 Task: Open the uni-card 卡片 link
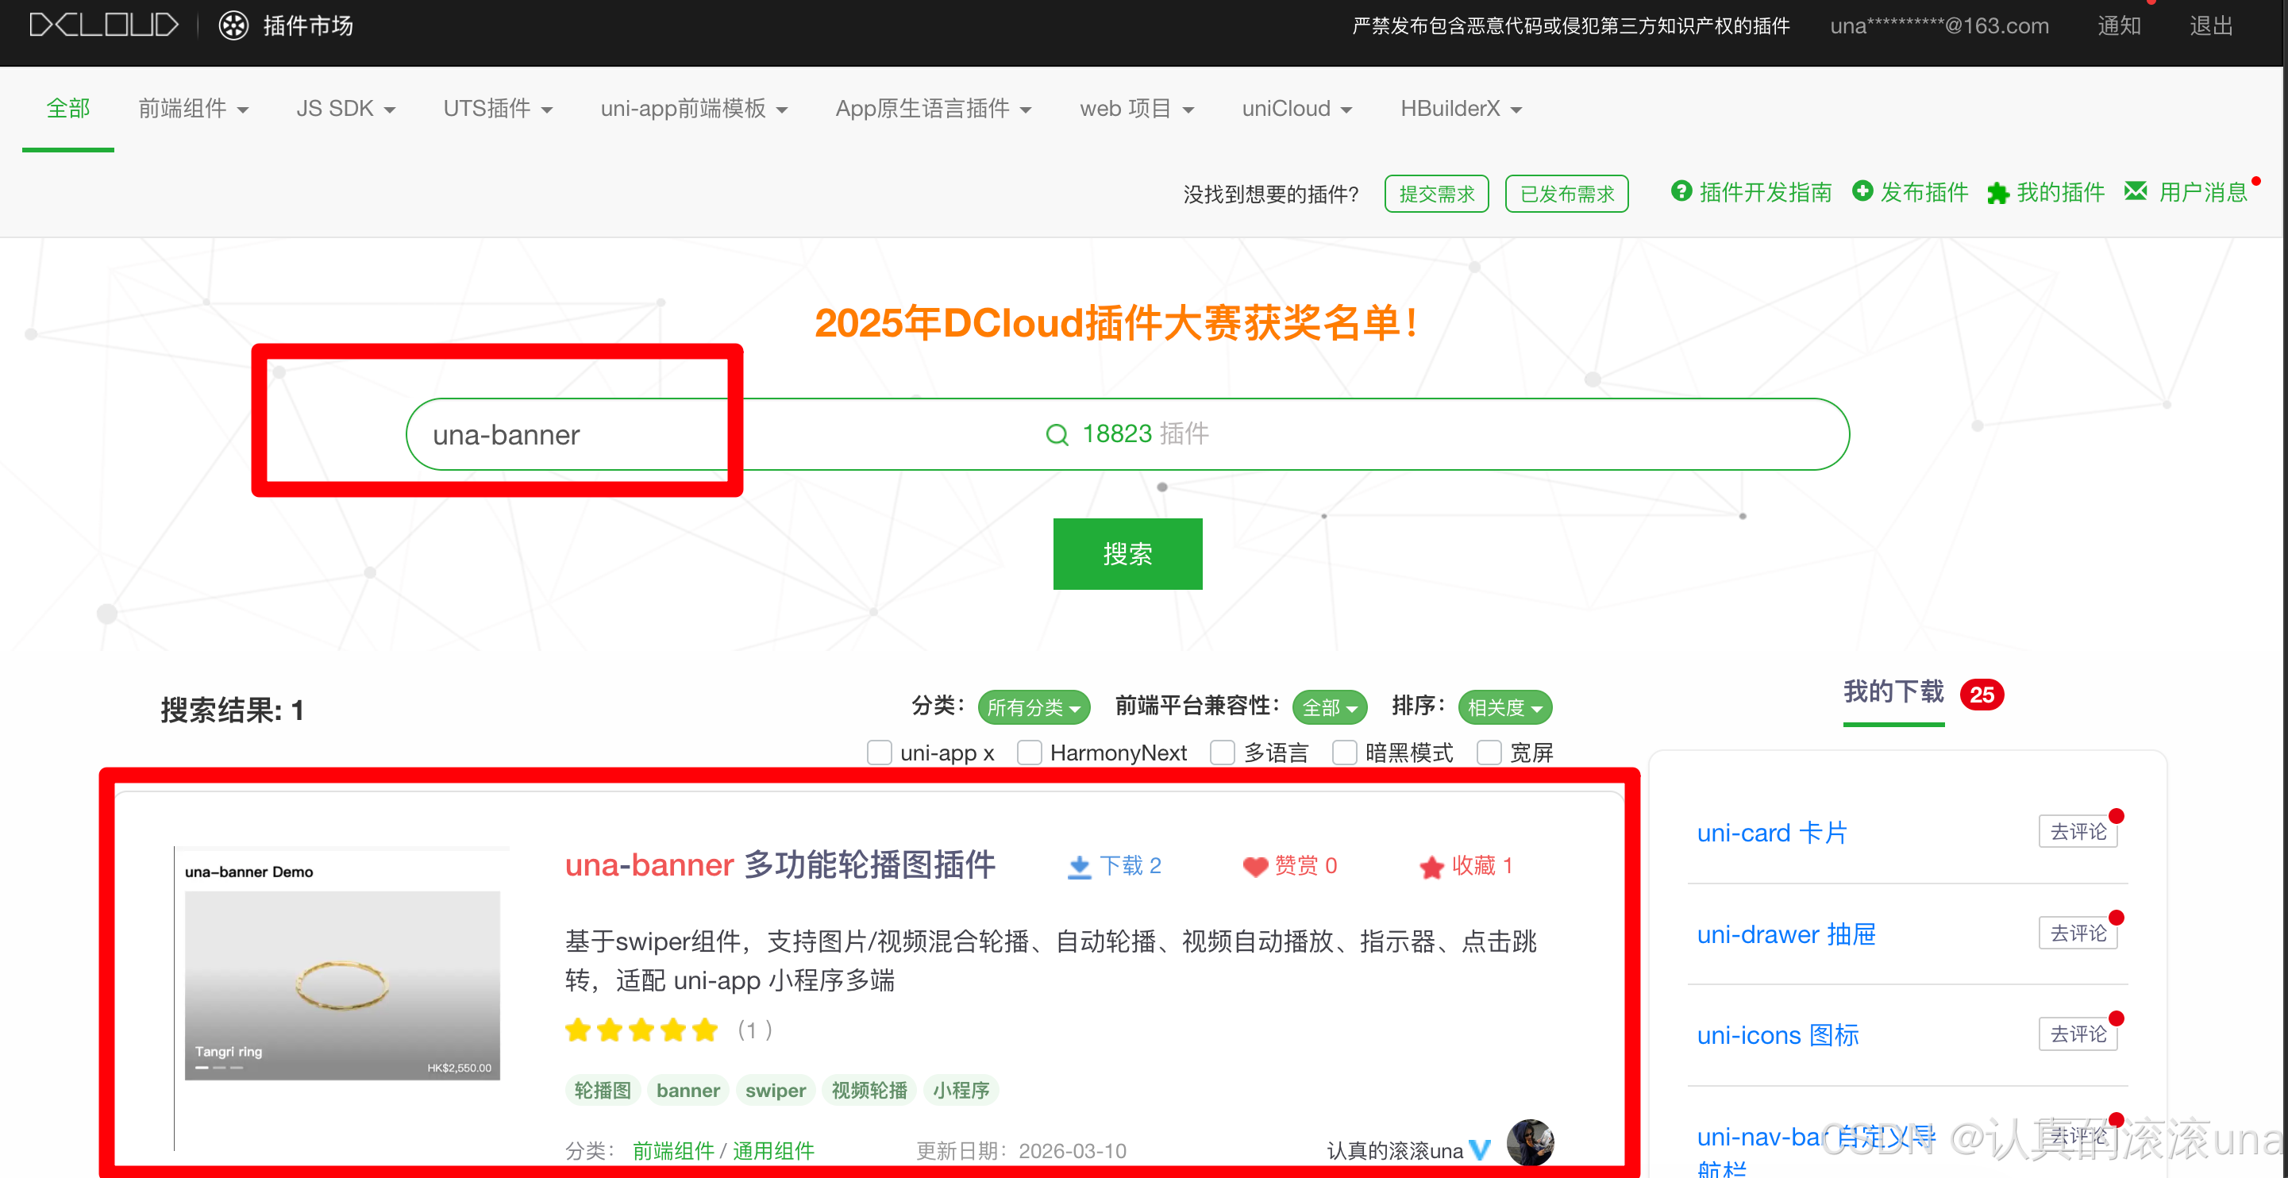pos(1771,833)
